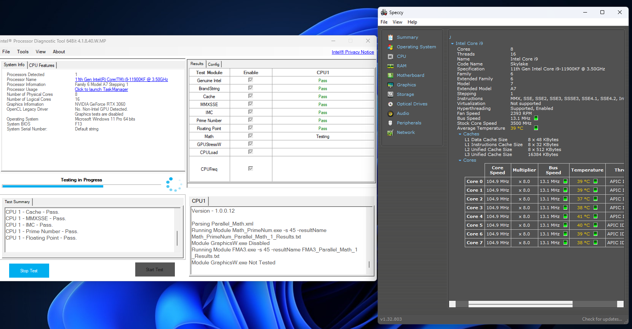
Task: Open the File menu in Speccy
Action: click(x=384, y=22)
